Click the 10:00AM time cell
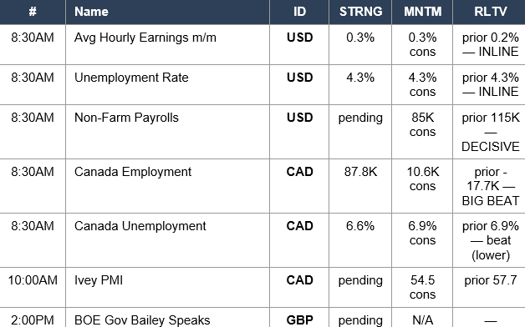Viewport: 525px width, 327px height. tap(33, 280)
